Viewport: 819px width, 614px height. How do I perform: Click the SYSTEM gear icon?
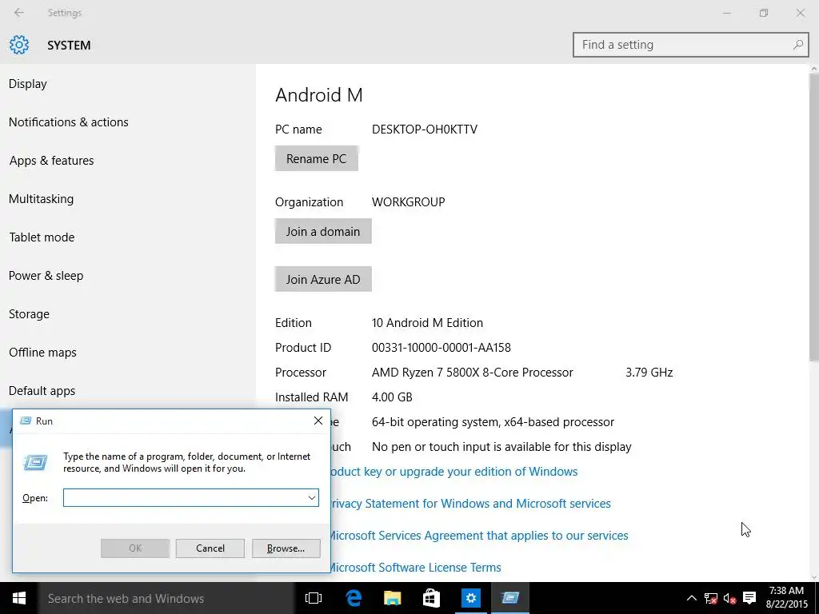(19, 45)
